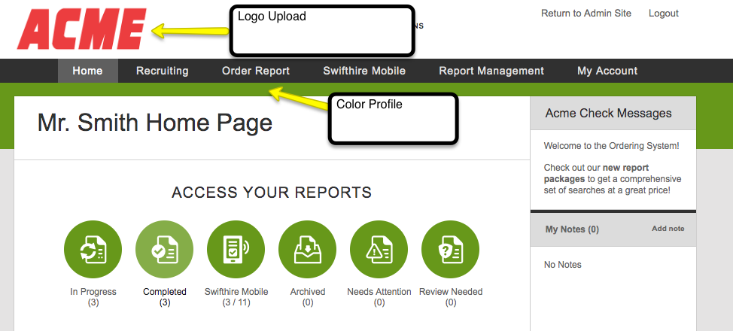The height and width of the screenshot is (331, 733).
Task: Open the In Progress reports icon
Action: [93, 250]
